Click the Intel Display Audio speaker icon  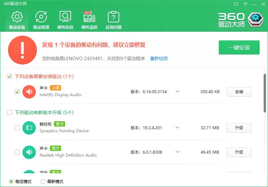tap(29, 92)
